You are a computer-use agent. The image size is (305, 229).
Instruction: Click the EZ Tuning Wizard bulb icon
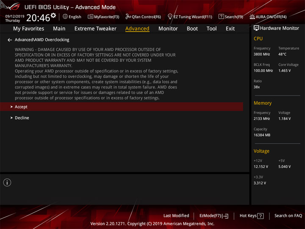tap(170, 17)
